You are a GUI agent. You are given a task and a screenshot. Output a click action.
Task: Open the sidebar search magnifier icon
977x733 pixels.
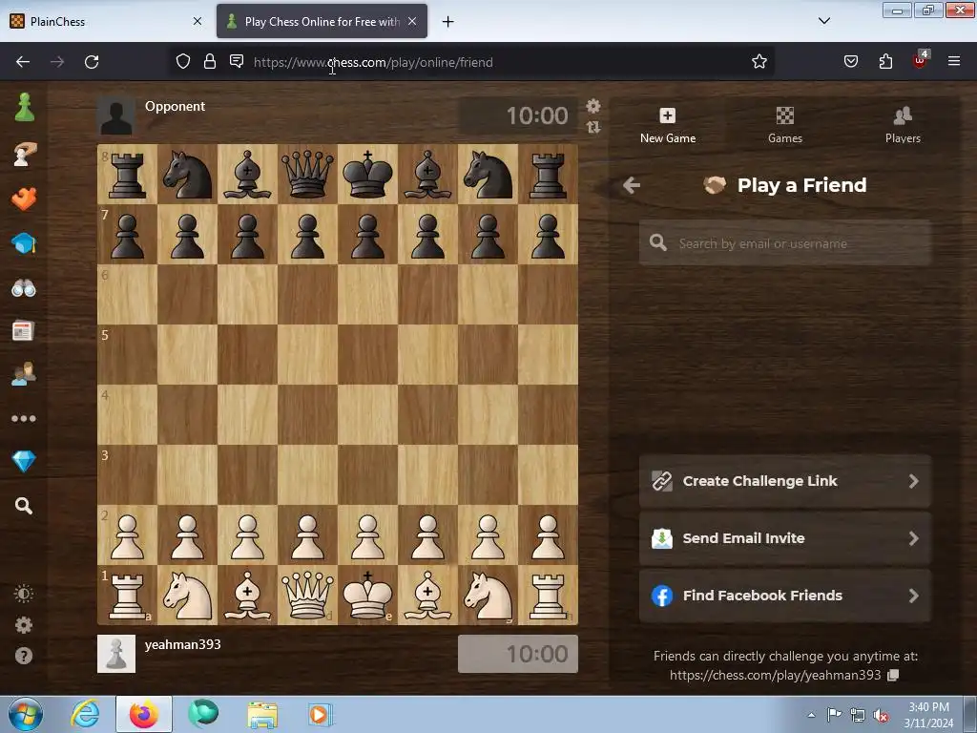point(24,506)
